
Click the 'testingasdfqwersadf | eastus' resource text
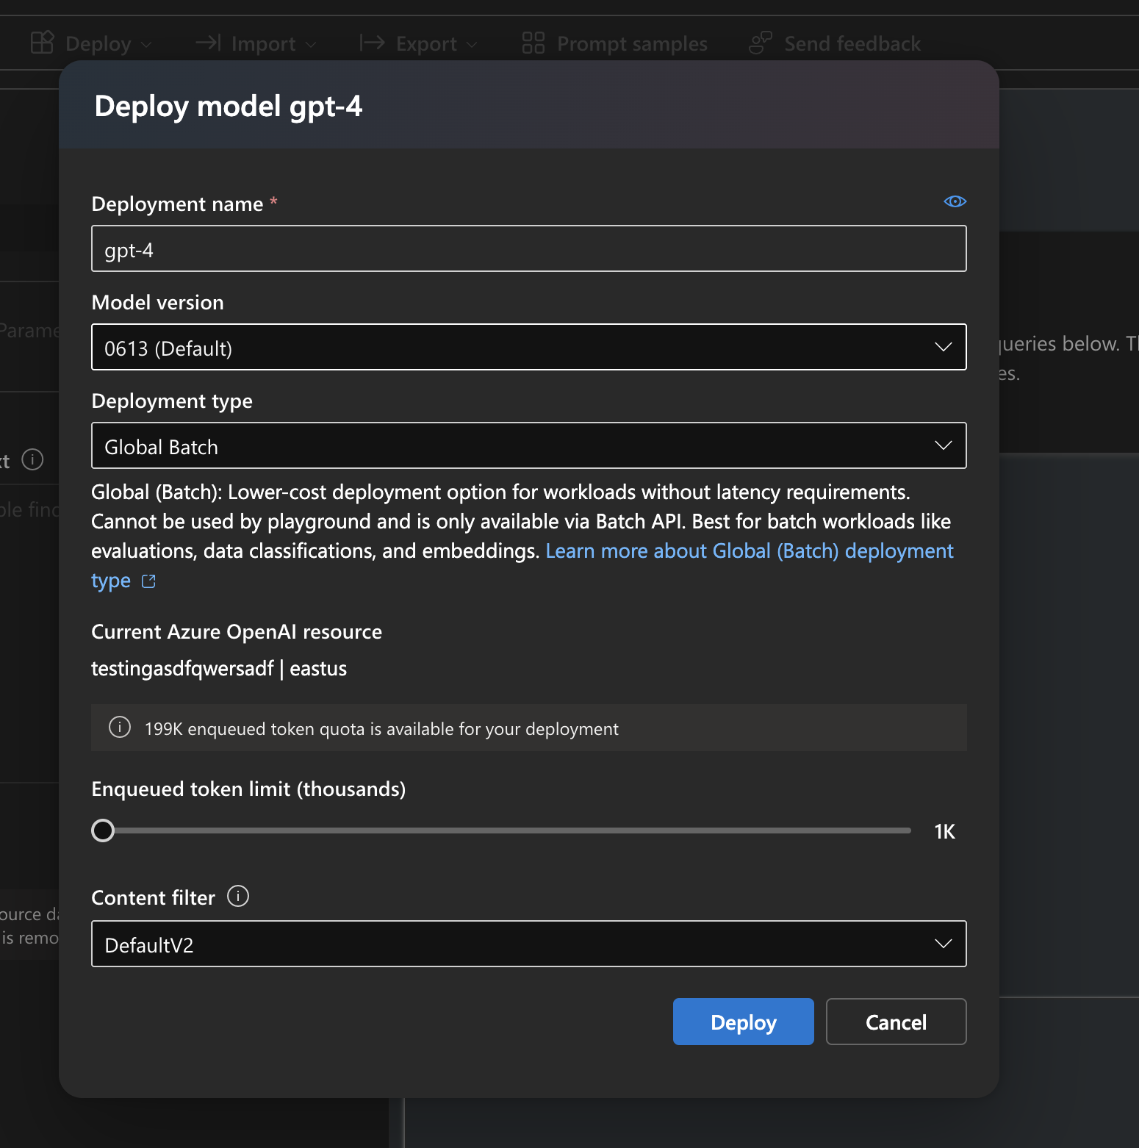219,669
